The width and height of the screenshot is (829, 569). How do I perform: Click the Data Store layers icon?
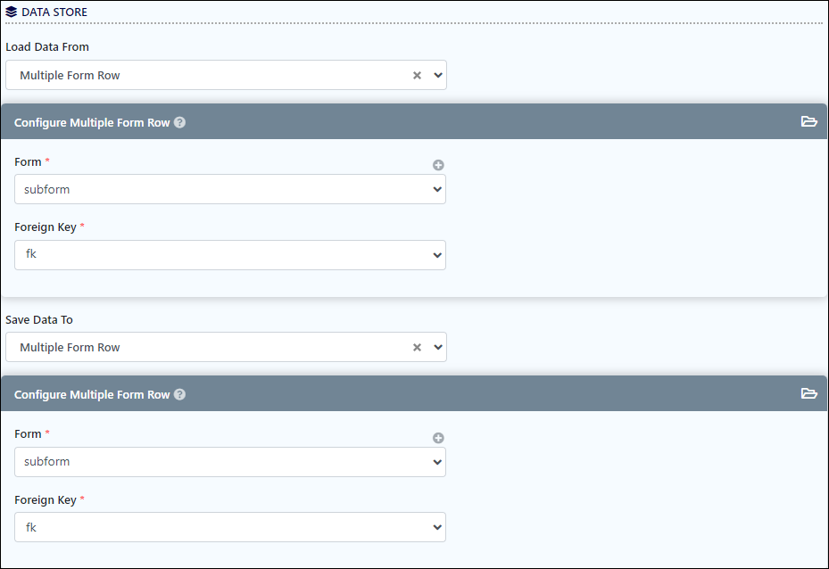click(x=12, y=12)
